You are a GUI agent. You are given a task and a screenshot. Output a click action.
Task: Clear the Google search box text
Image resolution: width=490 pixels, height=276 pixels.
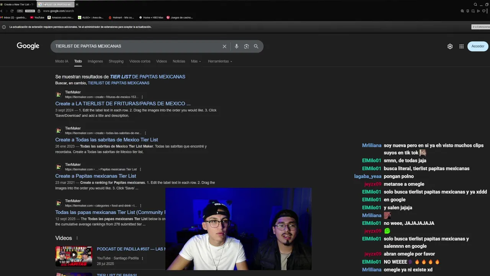coord(224,46)
